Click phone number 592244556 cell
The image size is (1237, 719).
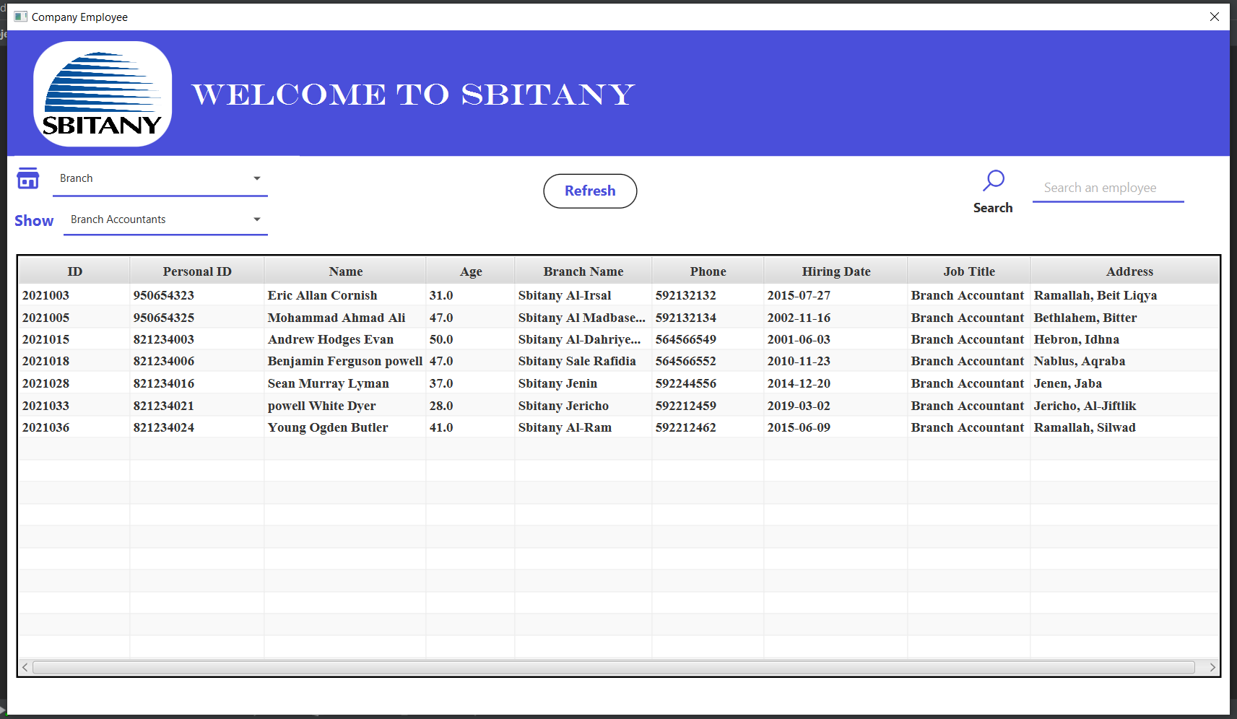click(708, 383)
